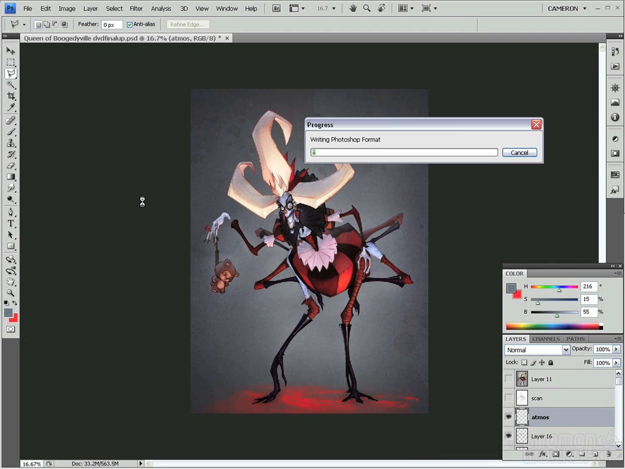The image size is (625, 469).
Task: Open the Opacity slider dropdown arrow
Action: coord(616,349)
